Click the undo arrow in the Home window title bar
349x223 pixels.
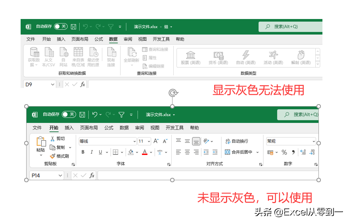[x=95, y=115]
